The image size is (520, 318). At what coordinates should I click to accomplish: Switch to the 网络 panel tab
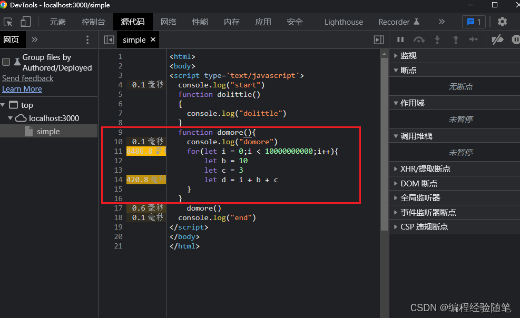tap(168, 22)
